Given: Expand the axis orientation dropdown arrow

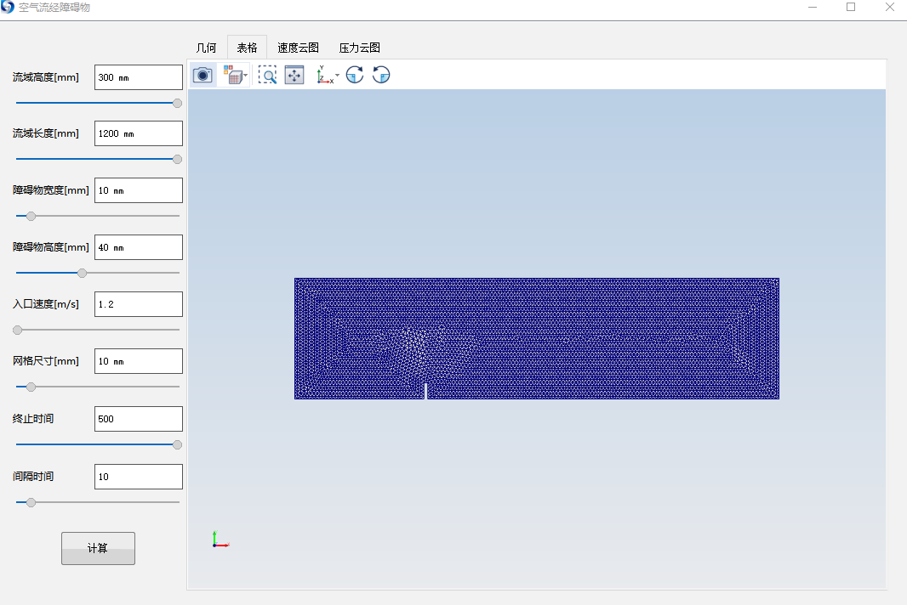Looking at the screenshot, I should (x=337, y=76).
